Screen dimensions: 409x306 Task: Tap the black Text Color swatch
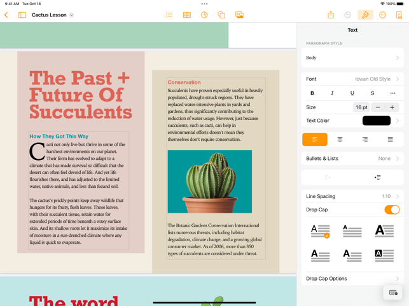coord(376,121)
